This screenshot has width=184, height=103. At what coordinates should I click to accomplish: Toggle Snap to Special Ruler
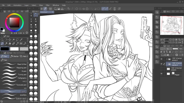point(107,9)
